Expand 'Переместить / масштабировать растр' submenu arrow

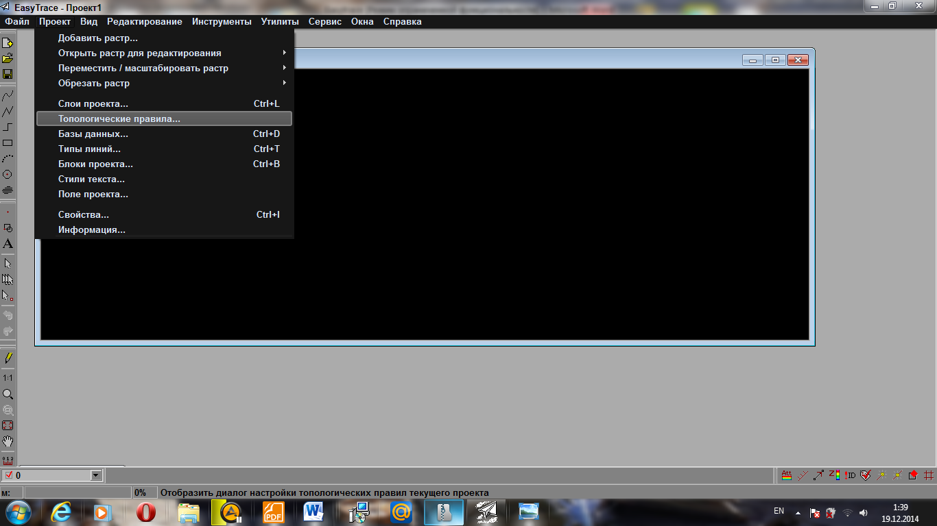coord(284,68)
